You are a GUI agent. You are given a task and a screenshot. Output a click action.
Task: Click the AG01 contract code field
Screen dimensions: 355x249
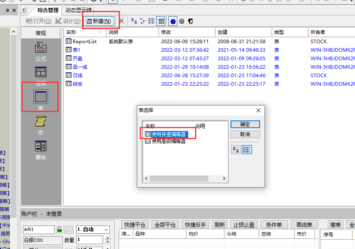tap(39, 230)
